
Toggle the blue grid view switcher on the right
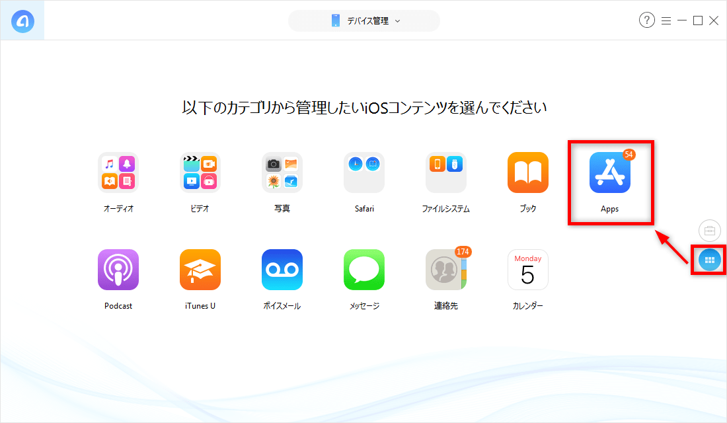[x=708, y=260]
